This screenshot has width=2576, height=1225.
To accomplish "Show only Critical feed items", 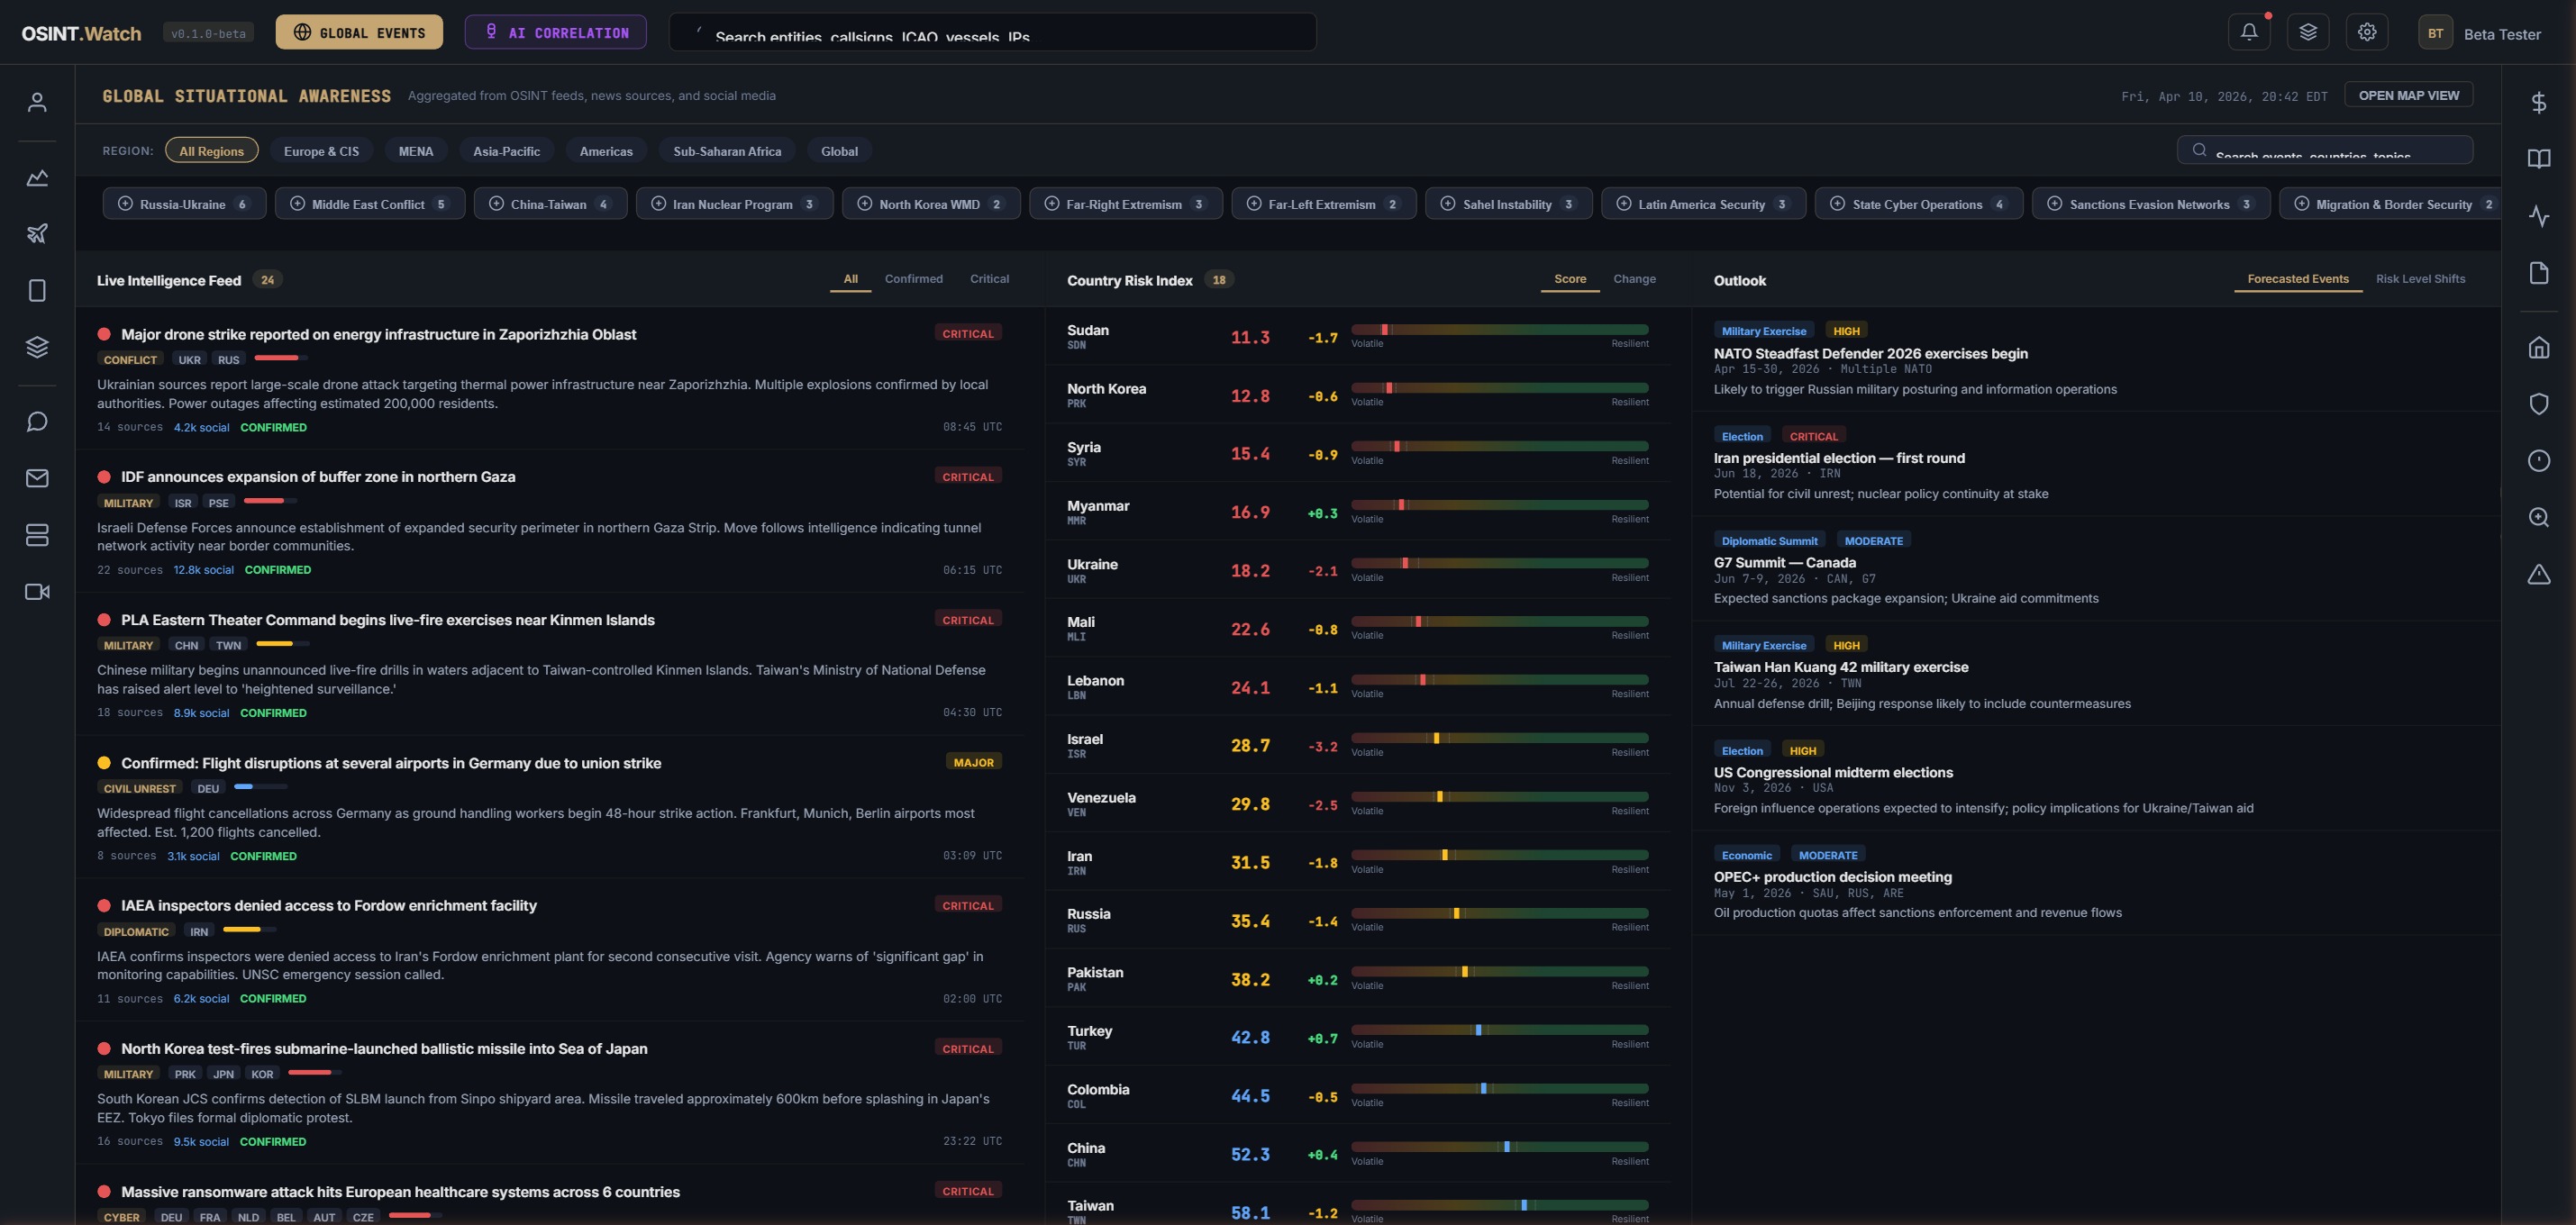I will tap(989, 279).
